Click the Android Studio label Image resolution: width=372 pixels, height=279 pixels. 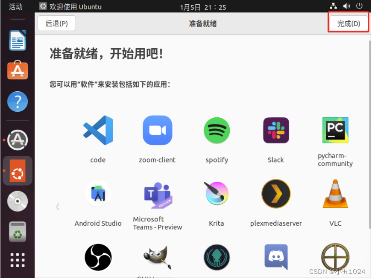pyautogui.click(x=98, y=223)
